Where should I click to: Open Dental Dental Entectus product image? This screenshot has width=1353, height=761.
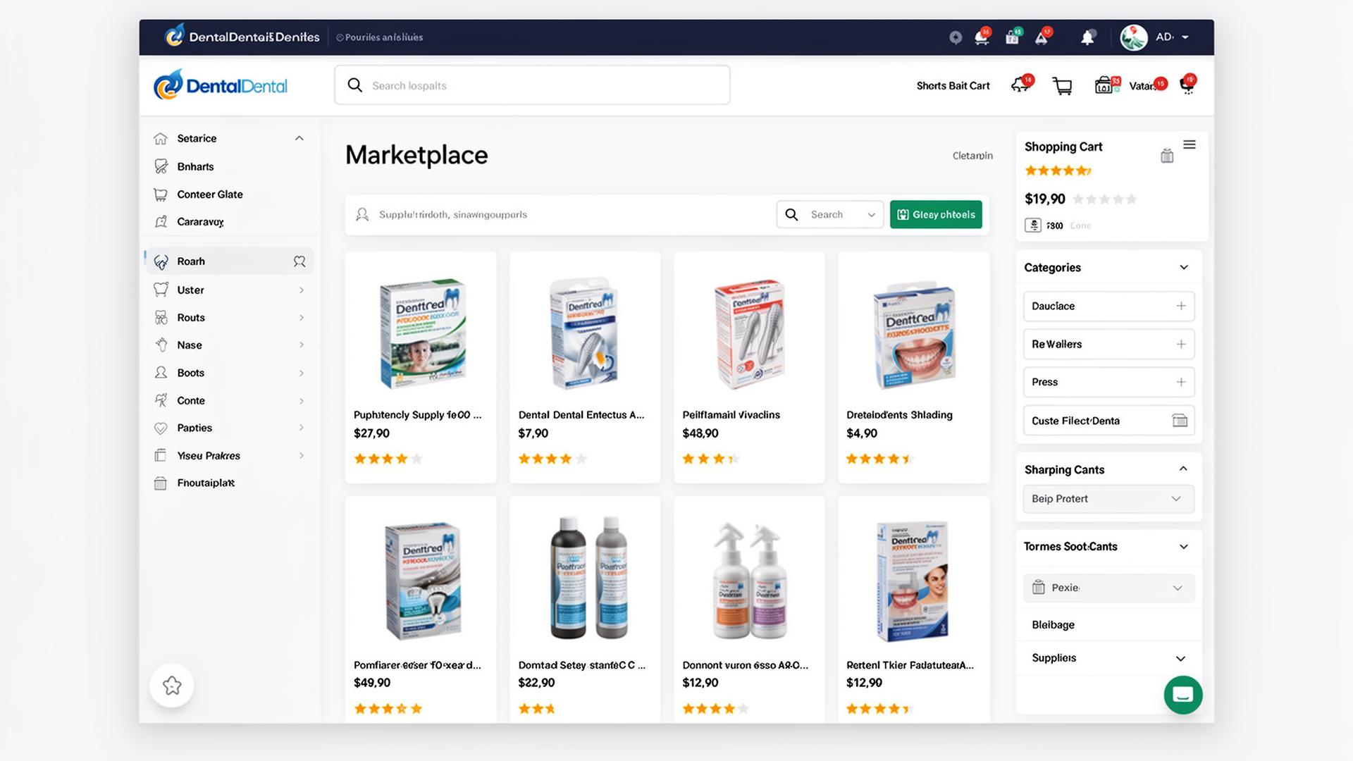point(584,333)
